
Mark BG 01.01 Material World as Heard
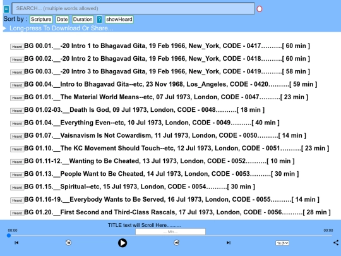(x=17, y=98)
